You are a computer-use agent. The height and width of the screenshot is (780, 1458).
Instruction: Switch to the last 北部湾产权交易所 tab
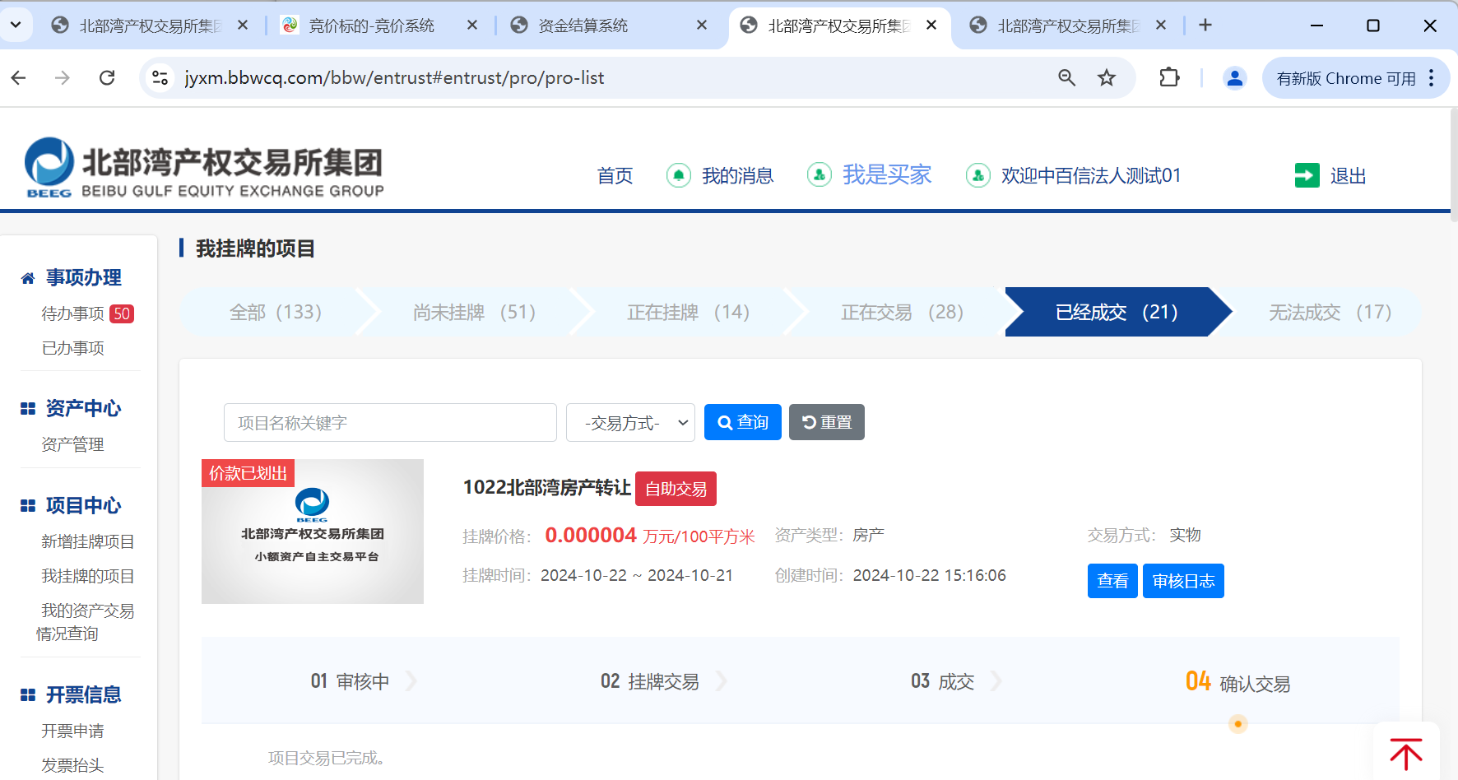click(x=1068, y=26)
